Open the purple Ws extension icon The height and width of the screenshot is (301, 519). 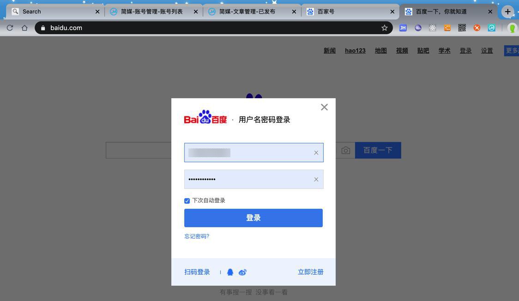click(x=418, y=28)
